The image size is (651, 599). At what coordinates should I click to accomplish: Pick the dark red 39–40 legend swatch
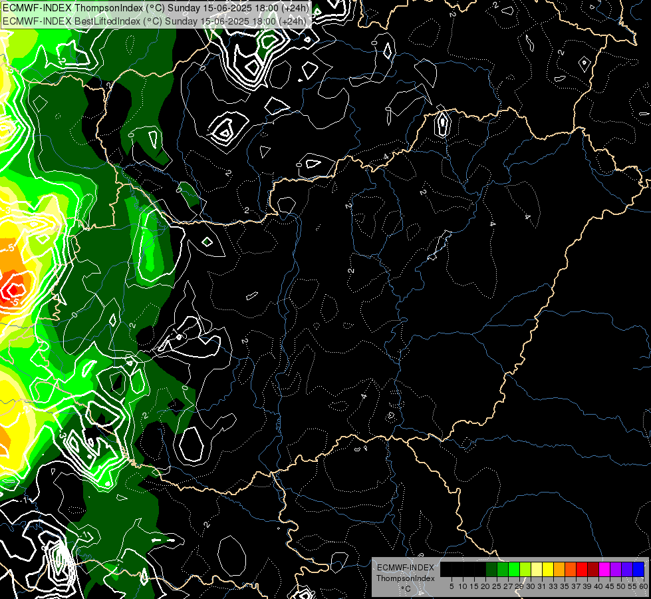click(593, 569)
